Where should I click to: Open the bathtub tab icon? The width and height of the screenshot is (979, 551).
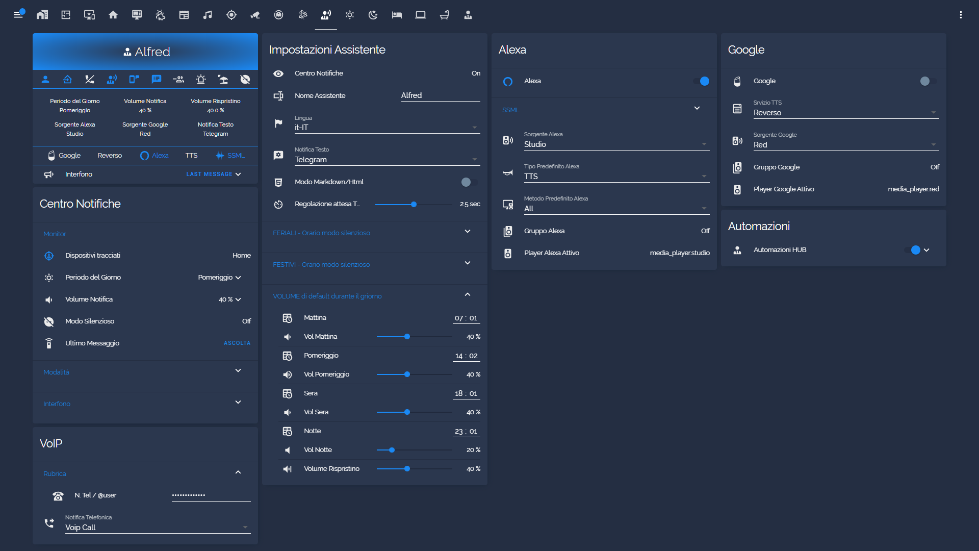click(x=444, y=15)
